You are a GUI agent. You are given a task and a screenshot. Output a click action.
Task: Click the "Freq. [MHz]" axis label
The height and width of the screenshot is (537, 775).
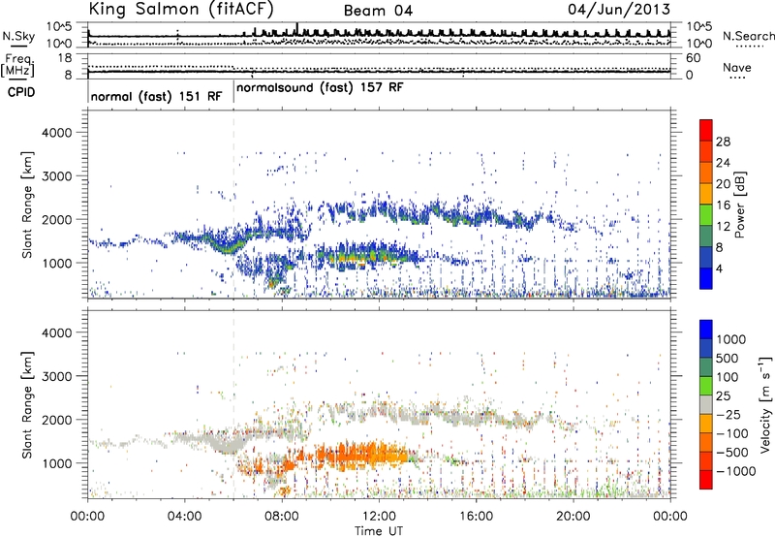[x=18, y=66]
